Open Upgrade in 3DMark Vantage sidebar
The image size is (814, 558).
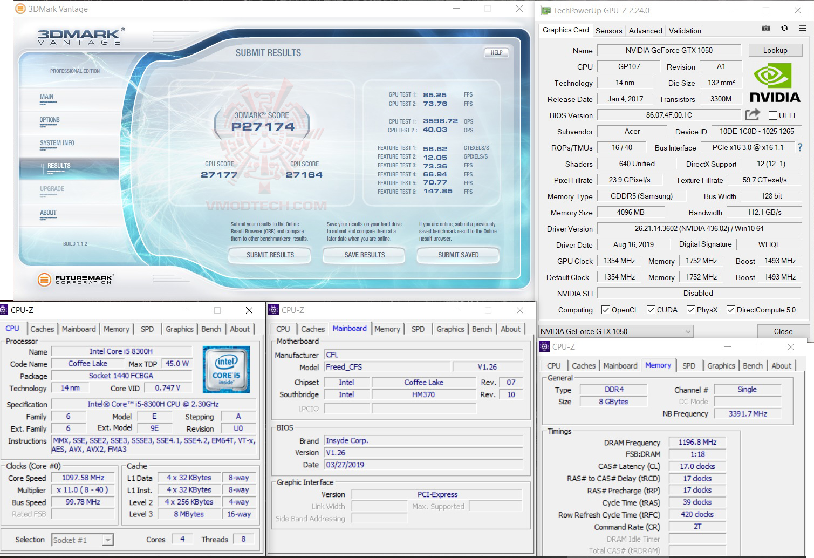[x=52, y=189]
